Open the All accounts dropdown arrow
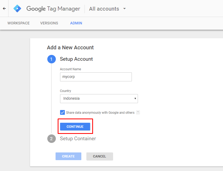The image size is (223, 171). 124,9
